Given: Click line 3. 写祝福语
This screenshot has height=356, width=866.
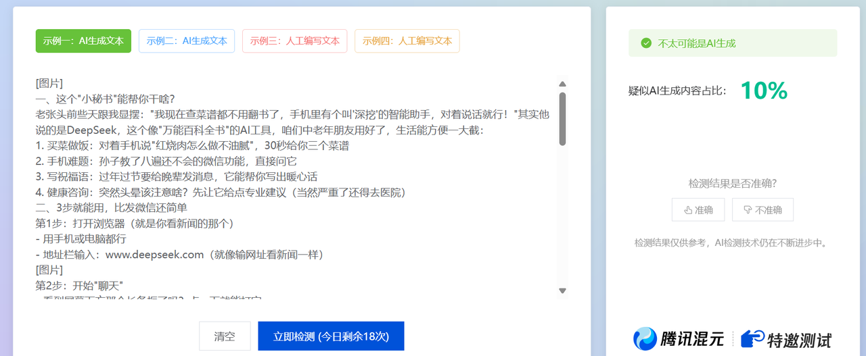Looking at the screenshot, I should point(177,177).
